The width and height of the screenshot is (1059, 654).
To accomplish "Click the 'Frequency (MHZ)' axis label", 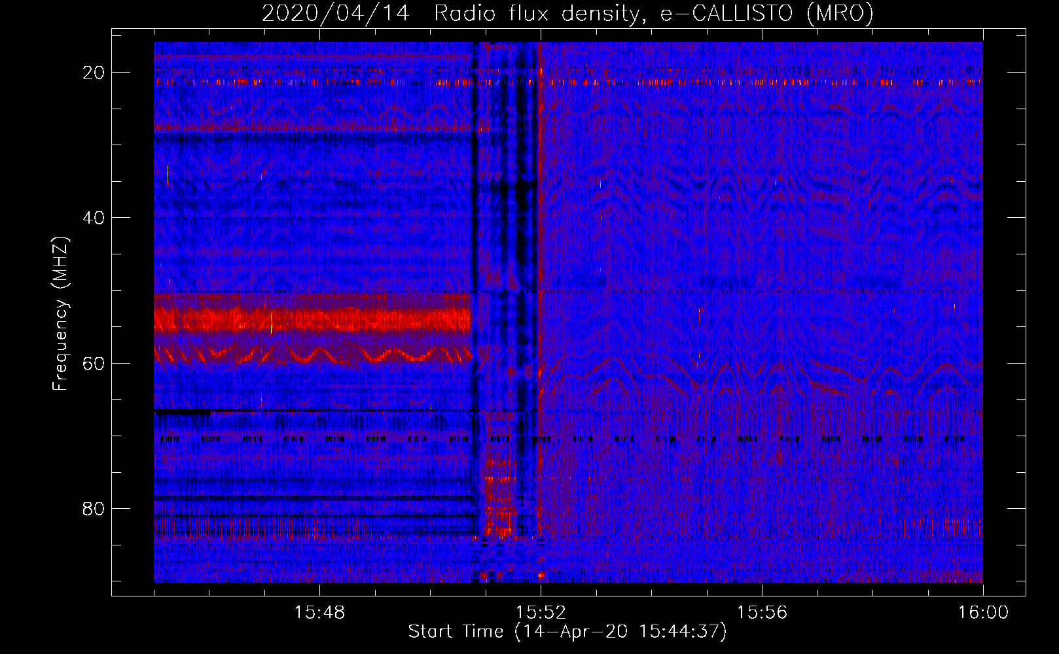I will click(60, 314).
